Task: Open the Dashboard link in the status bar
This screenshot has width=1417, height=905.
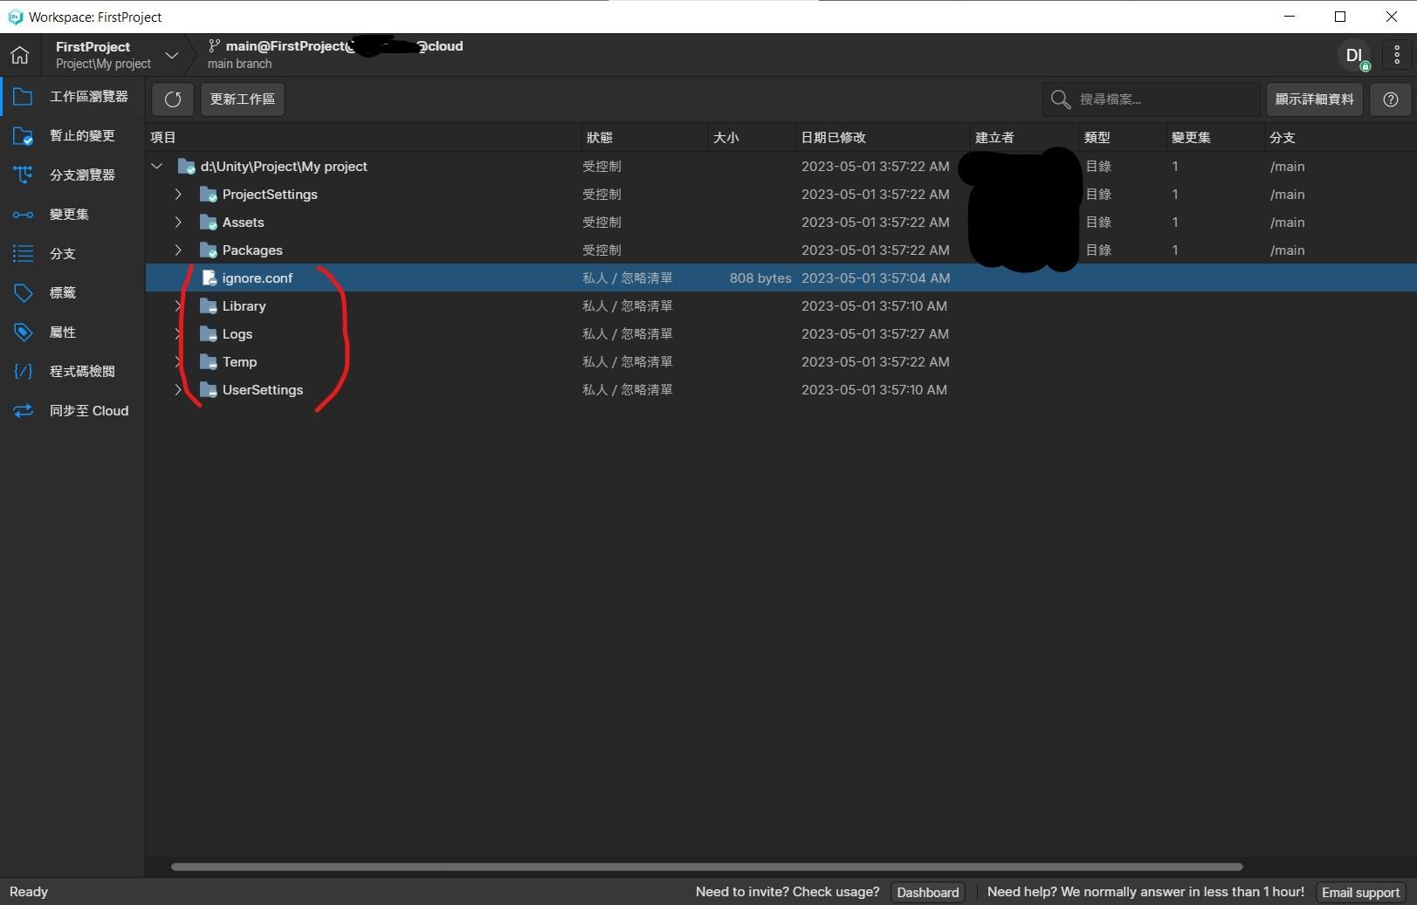Action: coord(927,892)
